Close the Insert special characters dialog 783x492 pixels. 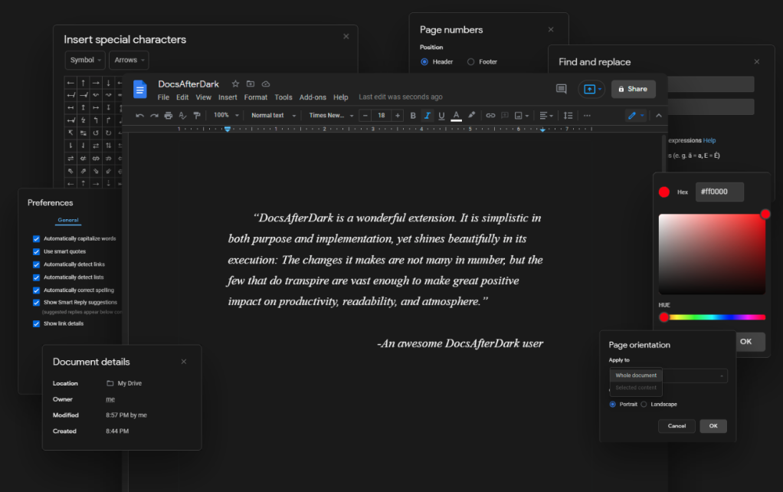346,37
